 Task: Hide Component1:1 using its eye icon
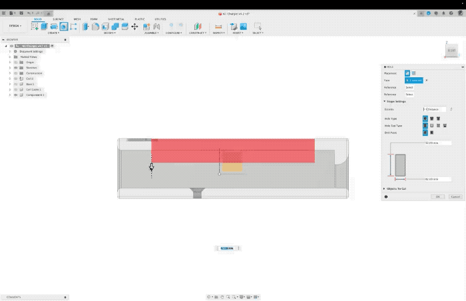click(15, 95)
